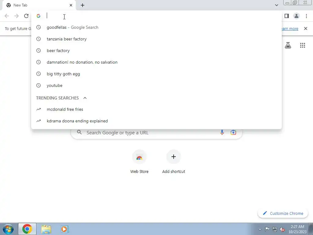
Task: Select the youtube history suggestion
Action: [156, 86]
